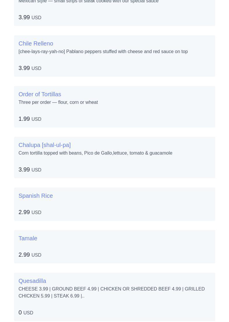Click the Quesadilla pricing options description
Image resolution: width=229 pixels, height=322 pixels.
point(111,292)
